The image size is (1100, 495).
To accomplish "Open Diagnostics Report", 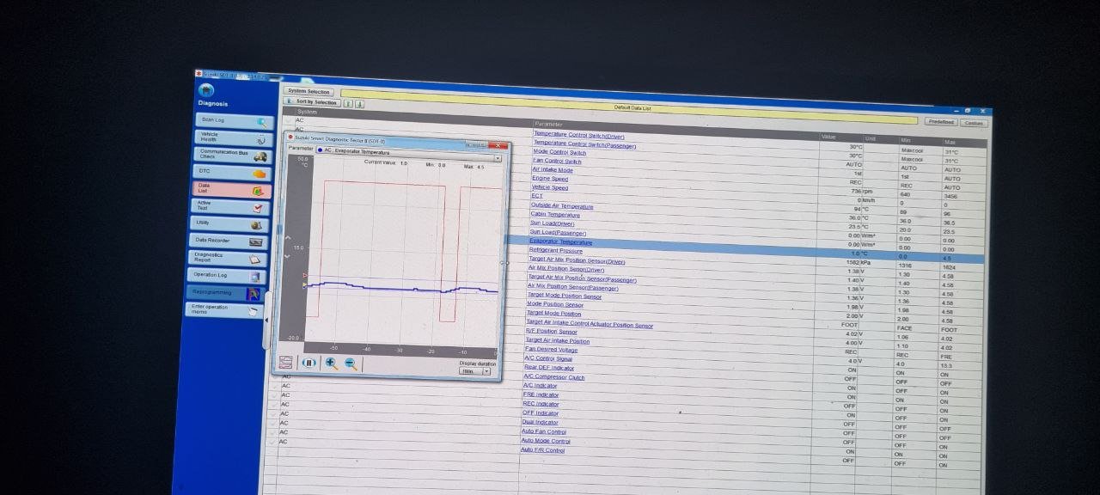I will click(x=227, y=258).
